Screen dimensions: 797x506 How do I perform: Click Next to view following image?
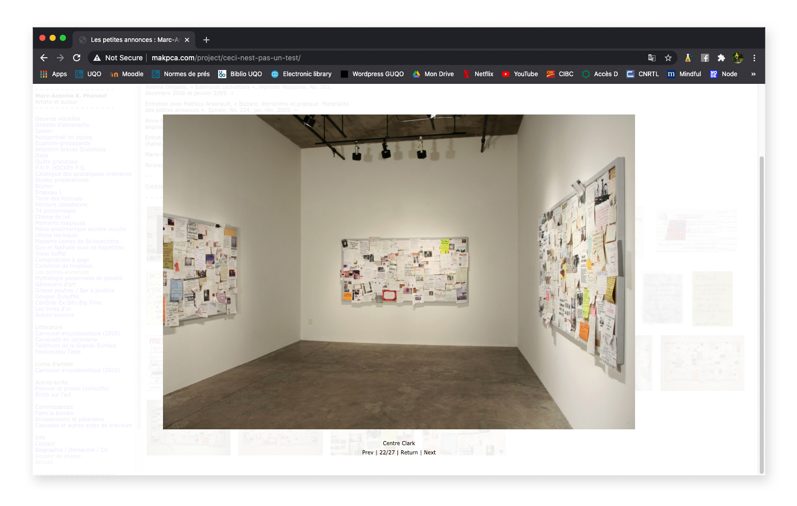click(430, 453)
